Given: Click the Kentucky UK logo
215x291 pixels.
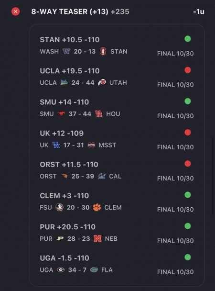Looking at the screenshot, I should click(x=56, y=145).
